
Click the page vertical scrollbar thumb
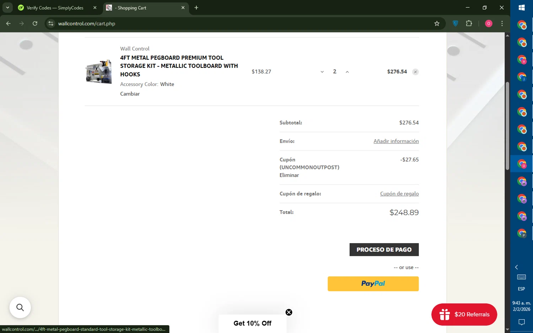[507, 126]
